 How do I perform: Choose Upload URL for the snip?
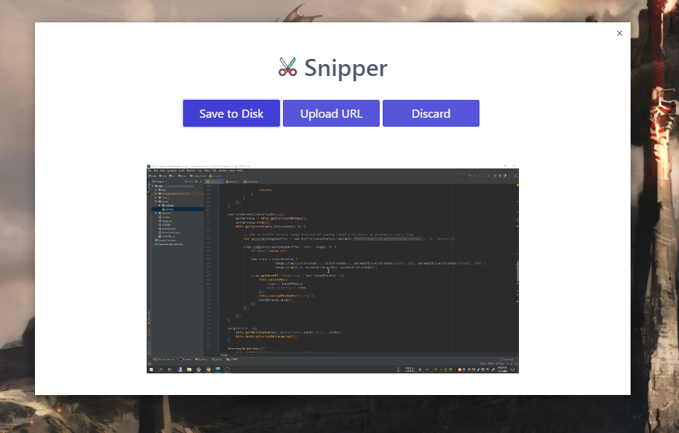[x=331, y=113]
